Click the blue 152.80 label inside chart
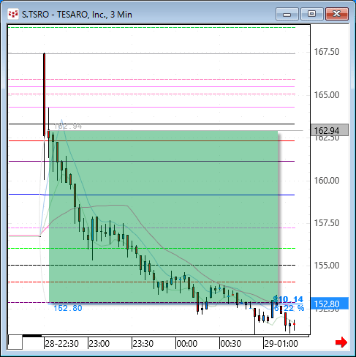Image resolution: width=356 pixels, height=357 pixels. click(x=68, y=308)
